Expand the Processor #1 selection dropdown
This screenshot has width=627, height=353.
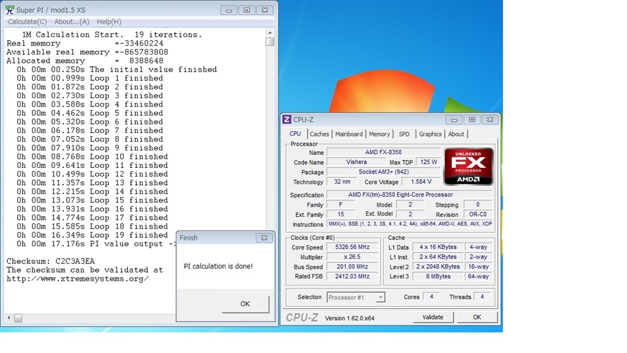coord(380,297)
